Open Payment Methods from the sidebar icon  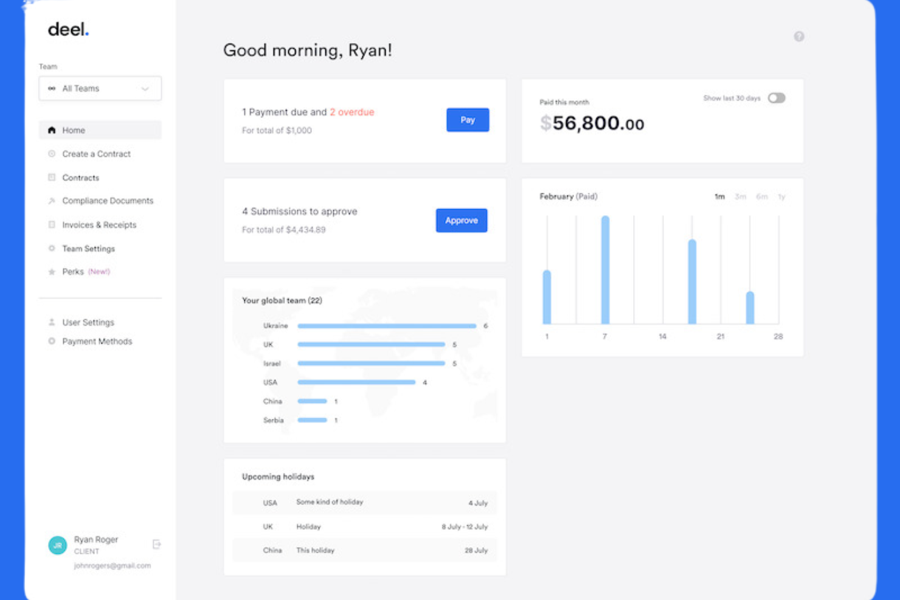52,341
